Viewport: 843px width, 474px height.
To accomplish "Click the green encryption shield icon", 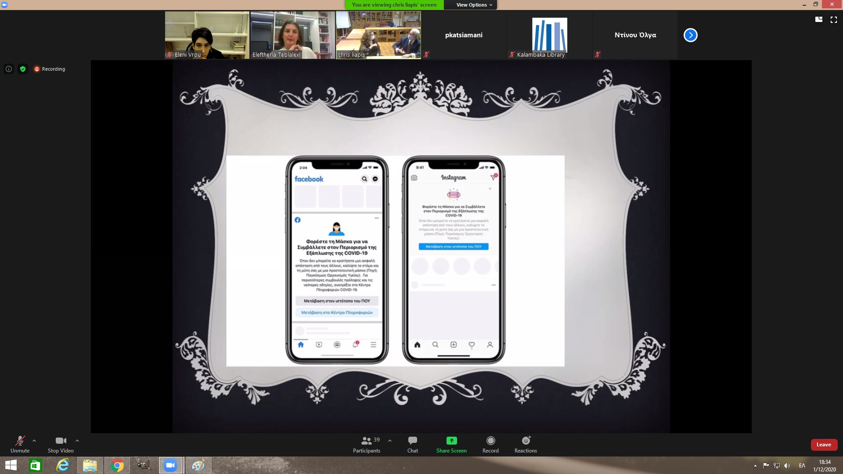I will coord(23,69).
